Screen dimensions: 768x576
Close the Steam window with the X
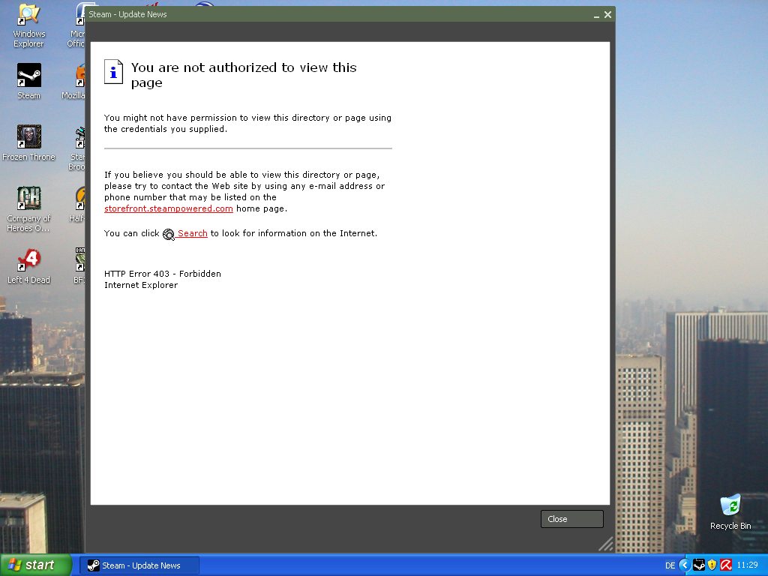607,15
